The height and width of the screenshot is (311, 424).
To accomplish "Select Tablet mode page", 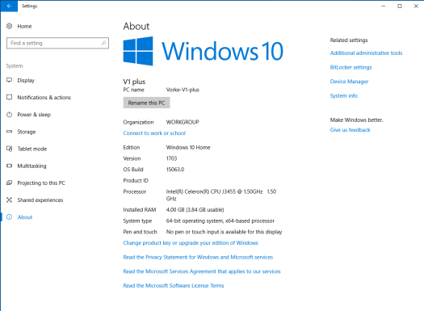I will [32, 149].
